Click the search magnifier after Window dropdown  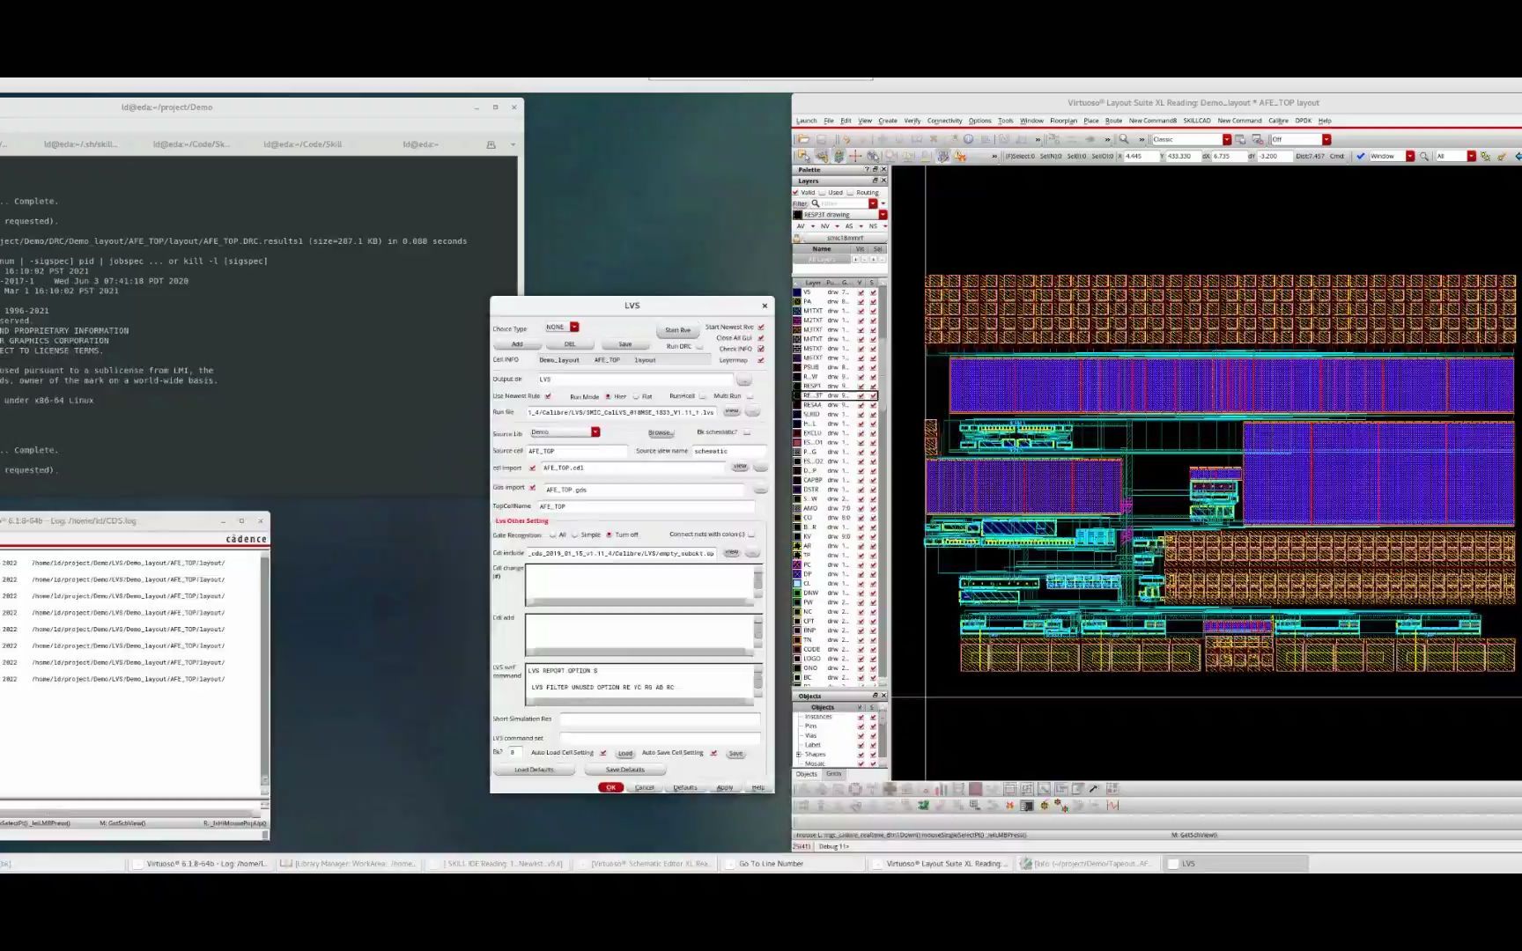click(1424, 156)
